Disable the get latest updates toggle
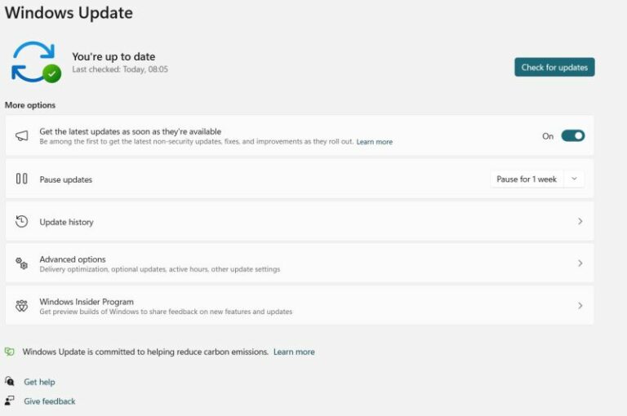This screenshot has width=627, height=416. [x=573, y=136]
